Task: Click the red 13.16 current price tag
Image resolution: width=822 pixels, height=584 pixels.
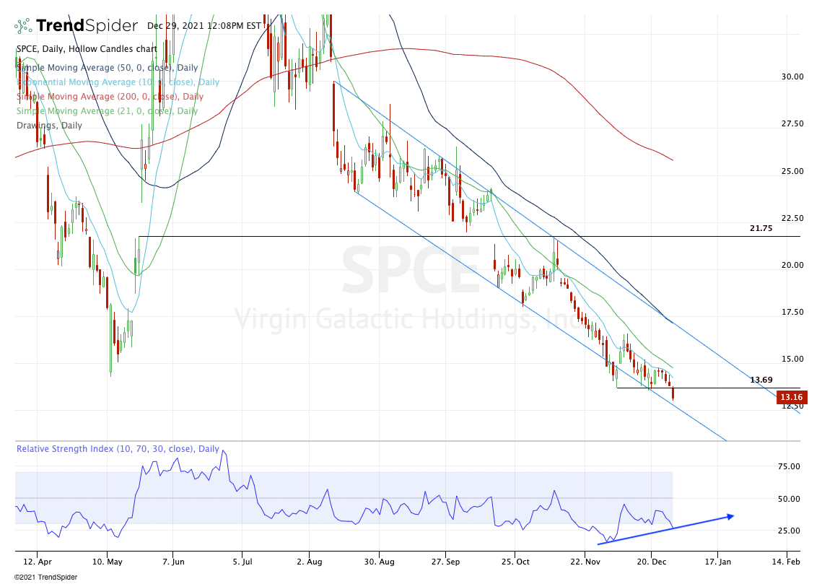Action: 792,397
